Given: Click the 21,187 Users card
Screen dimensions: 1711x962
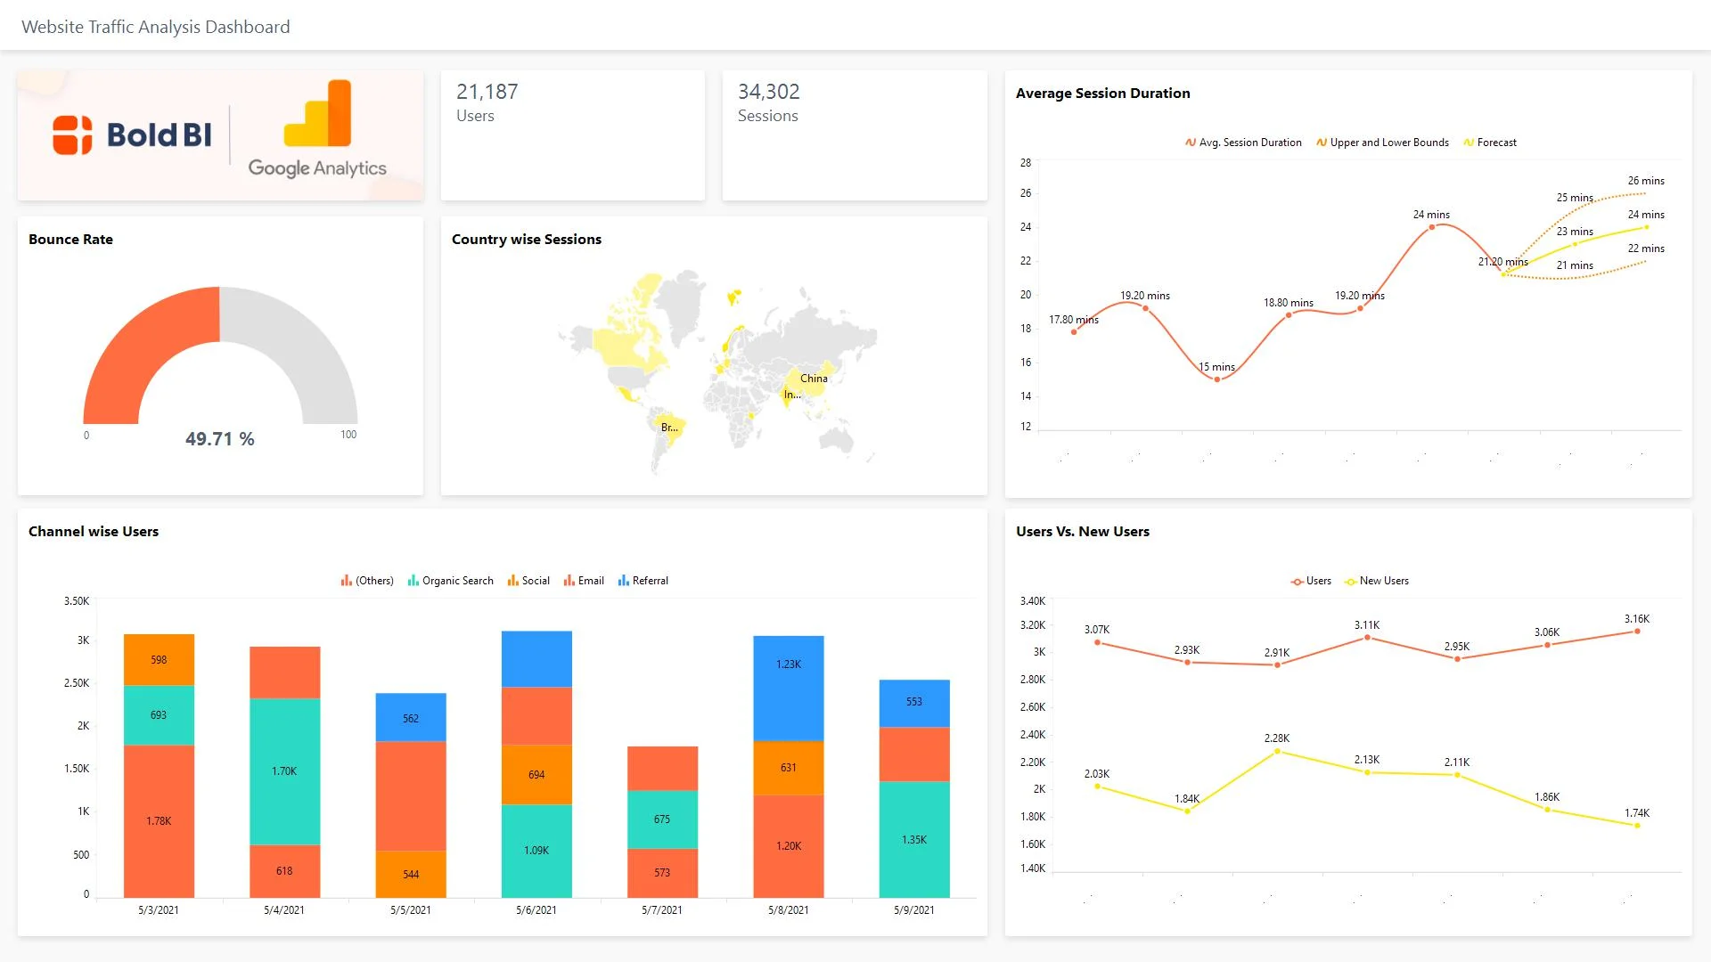Looking at the screenshot, I should point(573,135).
